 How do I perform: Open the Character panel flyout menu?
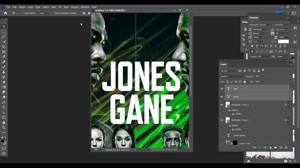click(288, 18)
